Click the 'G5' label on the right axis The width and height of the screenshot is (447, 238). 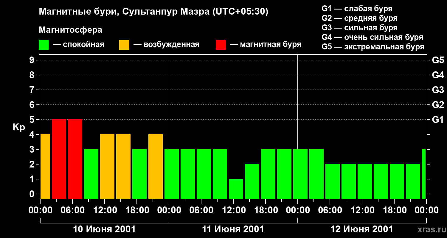click(438, 60)
